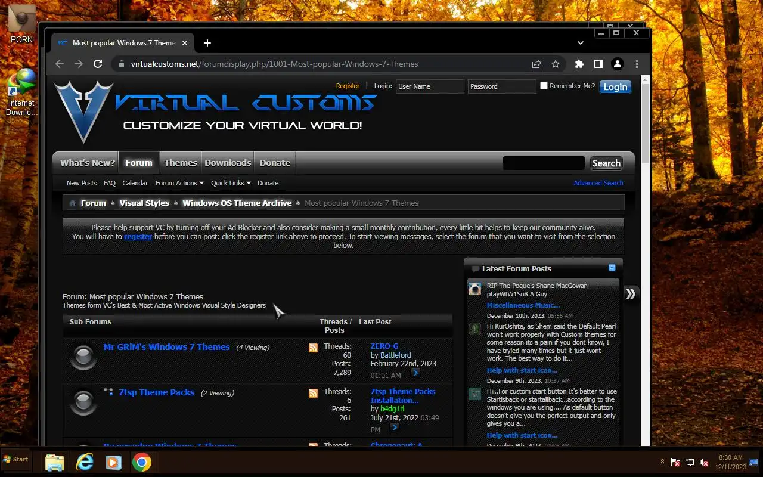Click the Chrome address bar URL

(x=275, y=64)
